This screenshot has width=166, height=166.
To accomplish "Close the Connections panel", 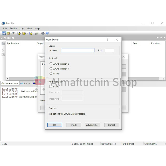I will coord(164,38).
